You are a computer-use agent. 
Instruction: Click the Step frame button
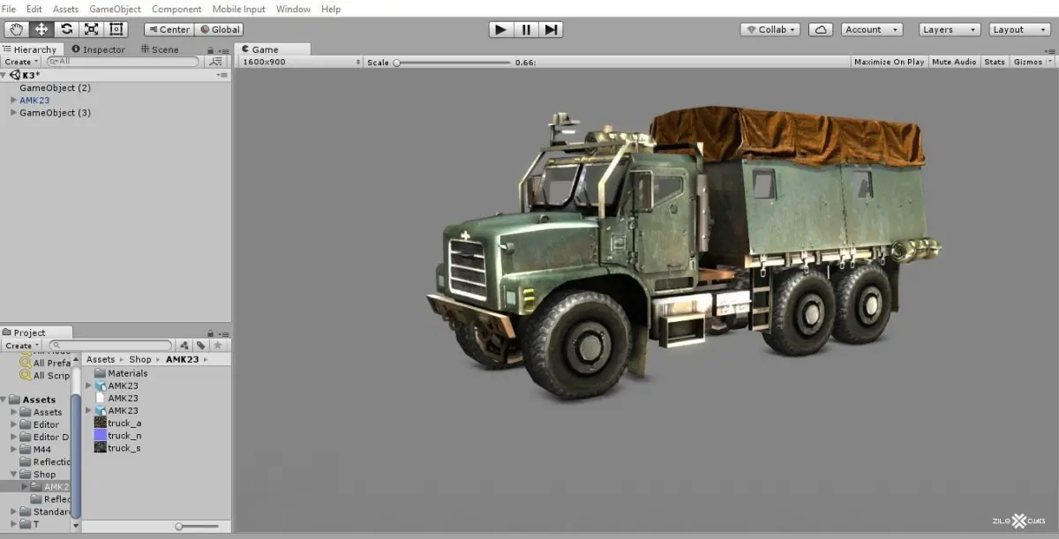551,29
